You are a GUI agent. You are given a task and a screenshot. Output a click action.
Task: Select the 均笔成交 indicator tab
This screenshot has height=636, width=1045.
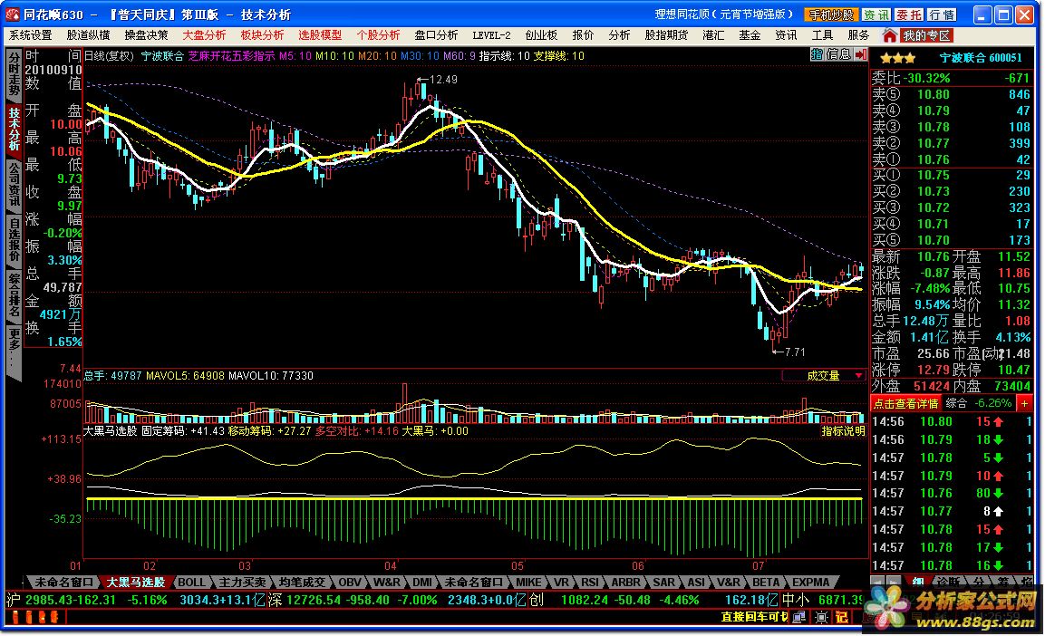(302, 582)
